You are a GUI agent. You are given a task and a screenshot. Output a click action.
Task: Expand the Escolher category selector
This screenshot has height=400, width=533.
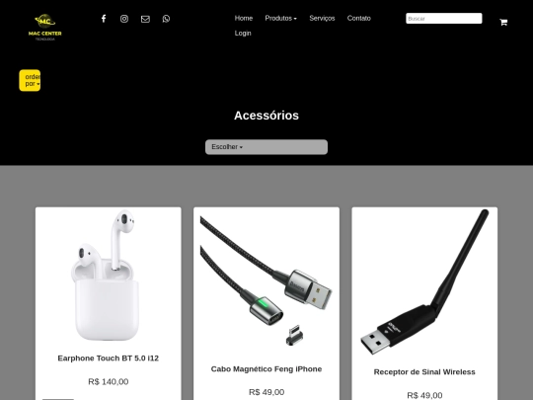266,147
